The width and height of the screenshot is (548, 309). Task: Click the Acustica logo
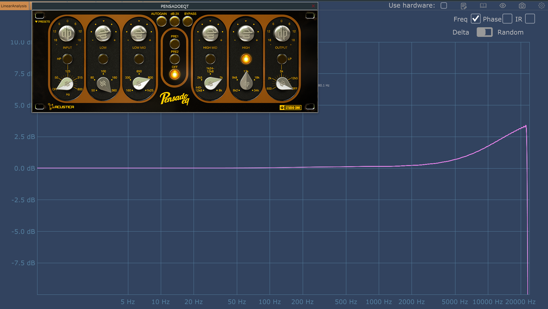coord(61,107)
